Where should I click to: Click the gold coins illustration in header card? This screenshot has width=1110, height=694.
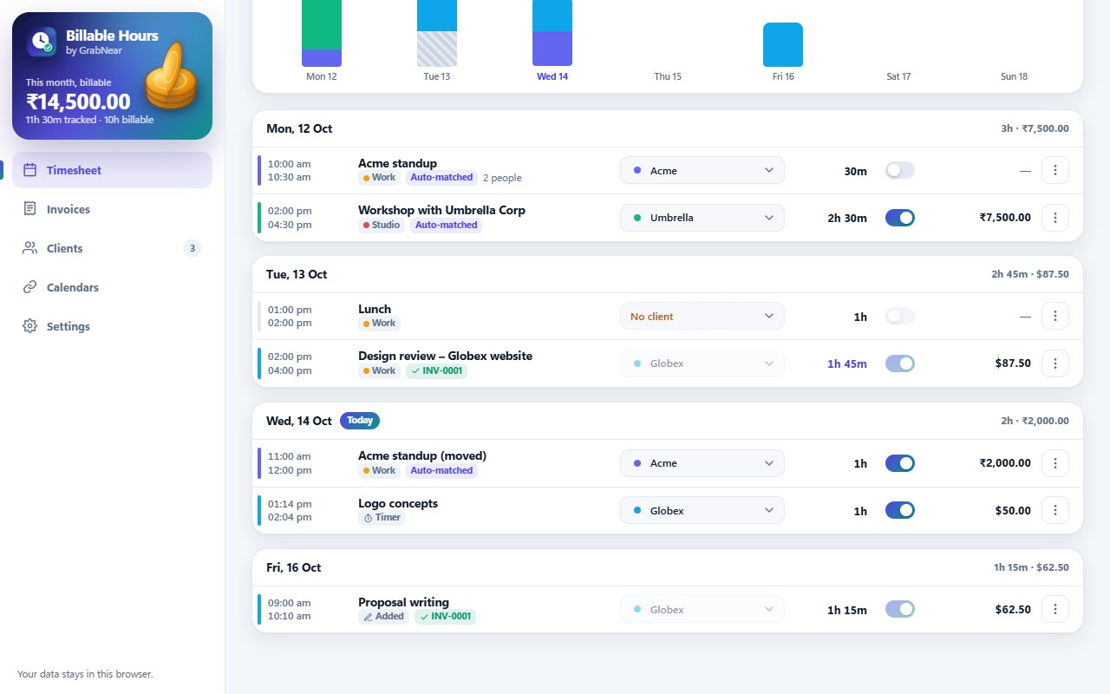click(171, 77)
